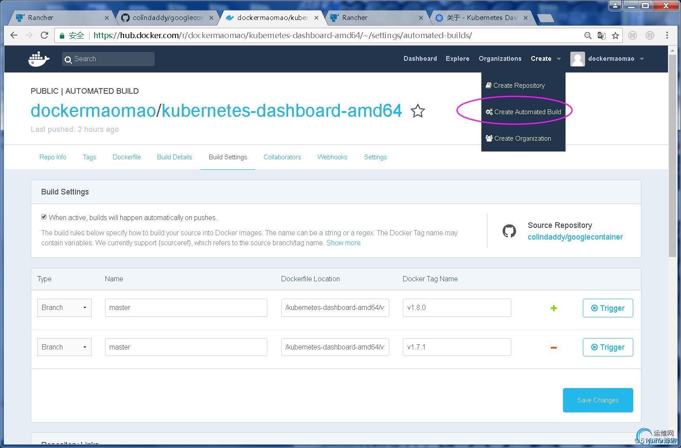Image resolution: width=681 pixels, height=448 pixels.
Task: Close the Kubernetes Dashboard tab
Action: click(x=526, y=18)
